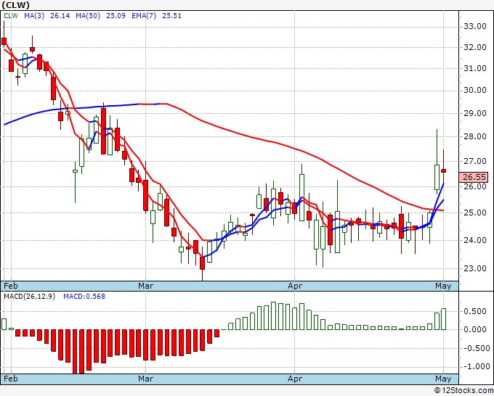Click the MACD:0.568 value
The width and height of the screenshot is (494, 396).
(84, 297)
